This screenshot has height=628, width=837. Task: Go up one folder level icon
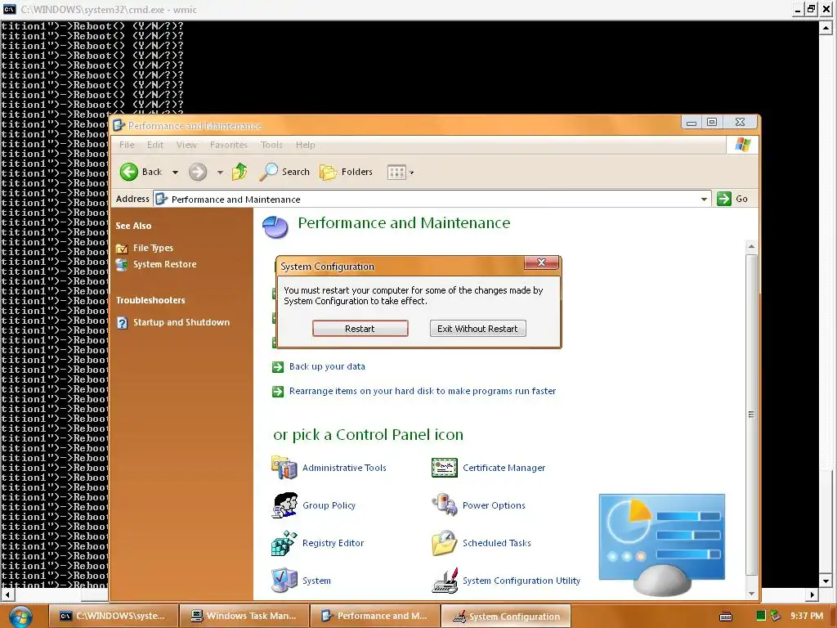pyautogui.click(x=239, y=172)
